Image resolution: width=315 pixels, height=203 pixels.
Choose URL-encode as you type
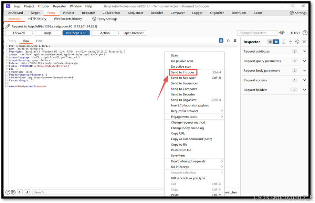[x=194, y=178]
